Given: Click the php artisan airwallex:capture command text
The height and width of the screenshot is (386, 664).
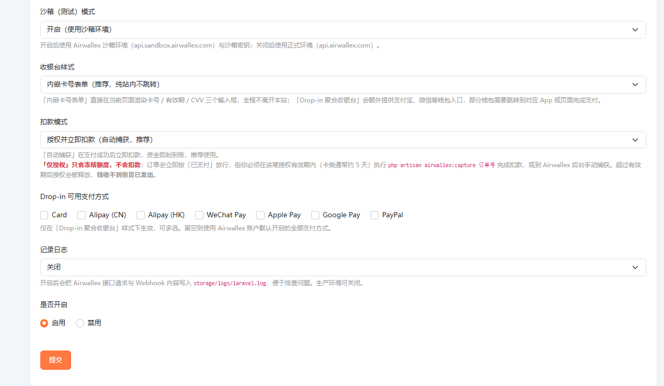Looking at the screenshot, I should (x=441, y=165).
